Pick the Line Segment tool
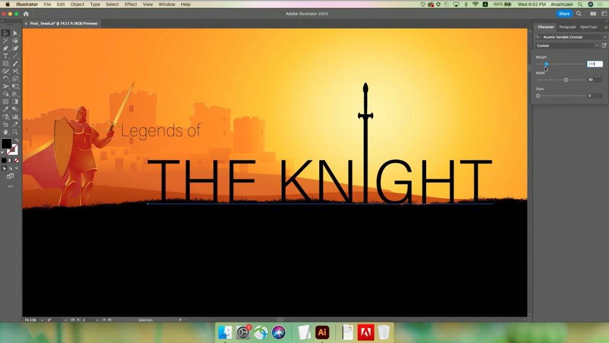The height and width of the screenshot is (343, 609). click(15, 56)
